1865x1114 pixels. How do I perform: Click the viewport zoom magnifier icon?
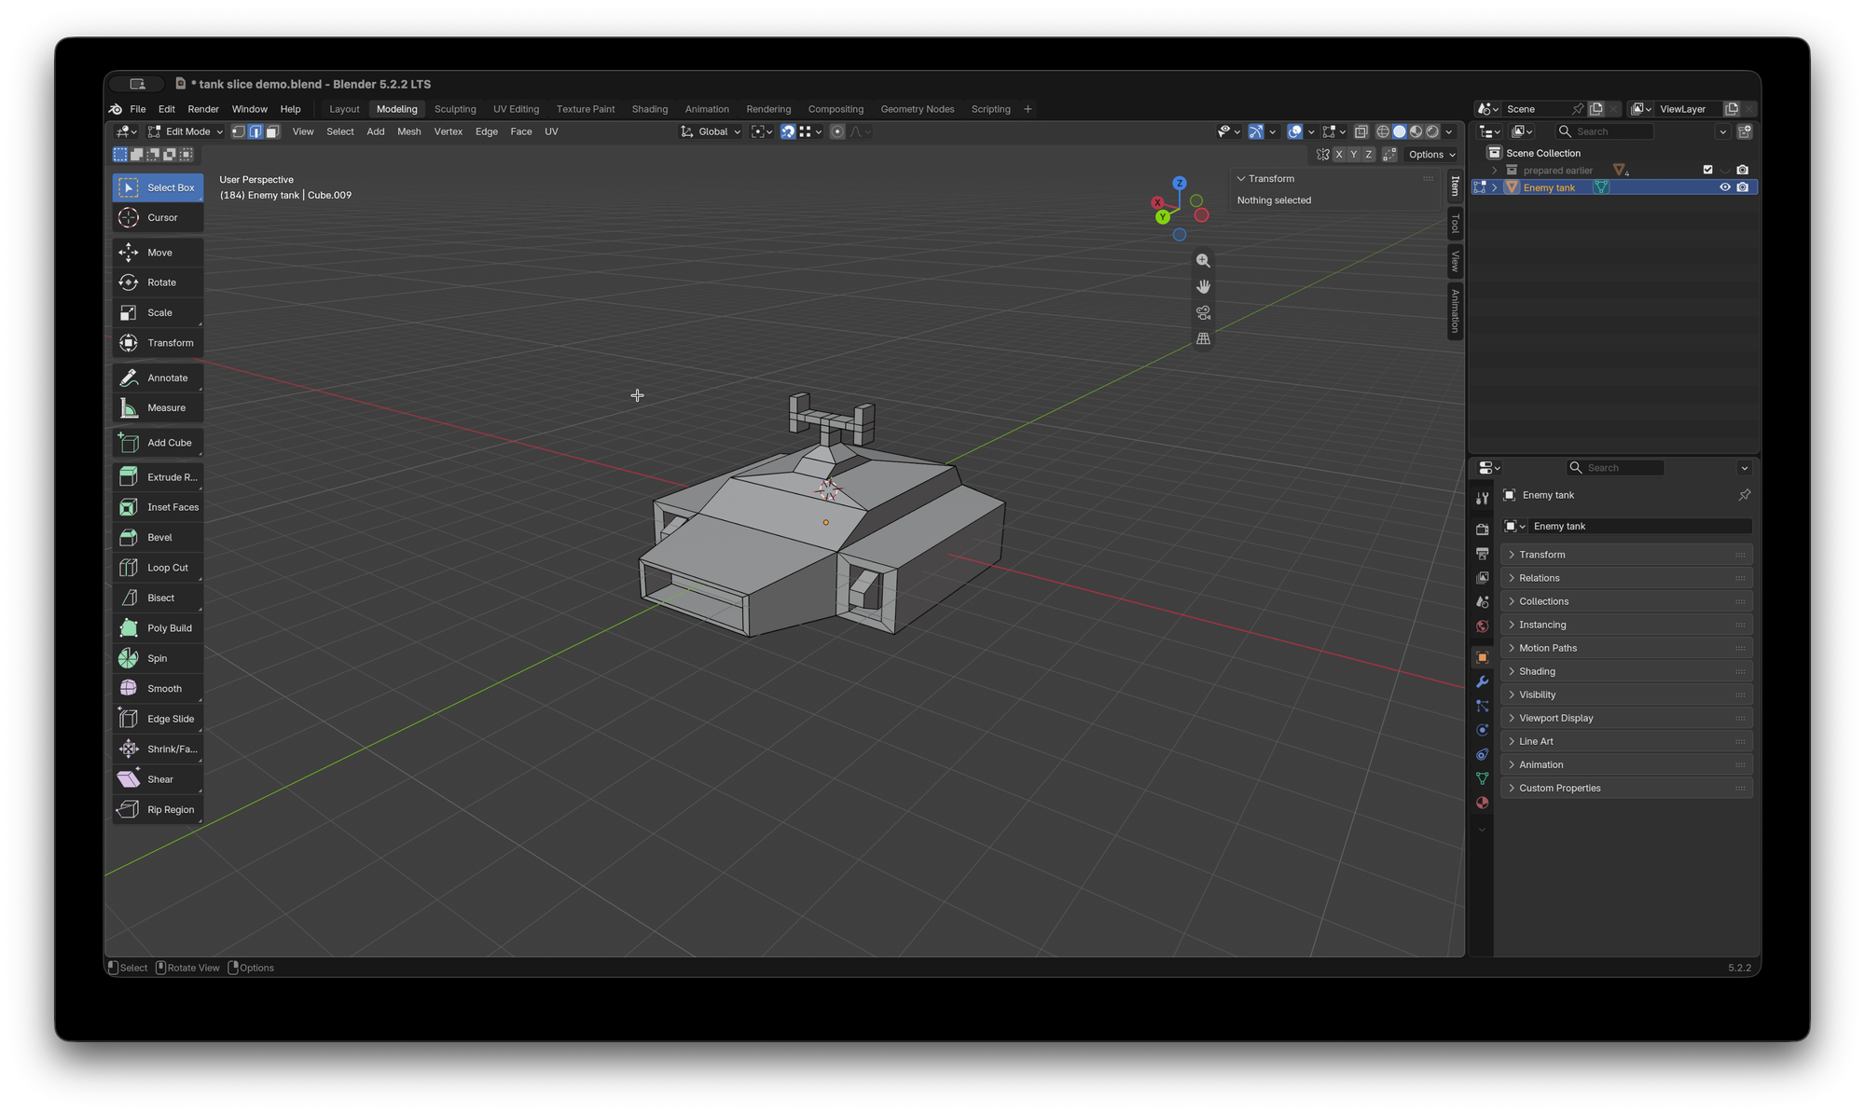click(x=1203, y=261)
